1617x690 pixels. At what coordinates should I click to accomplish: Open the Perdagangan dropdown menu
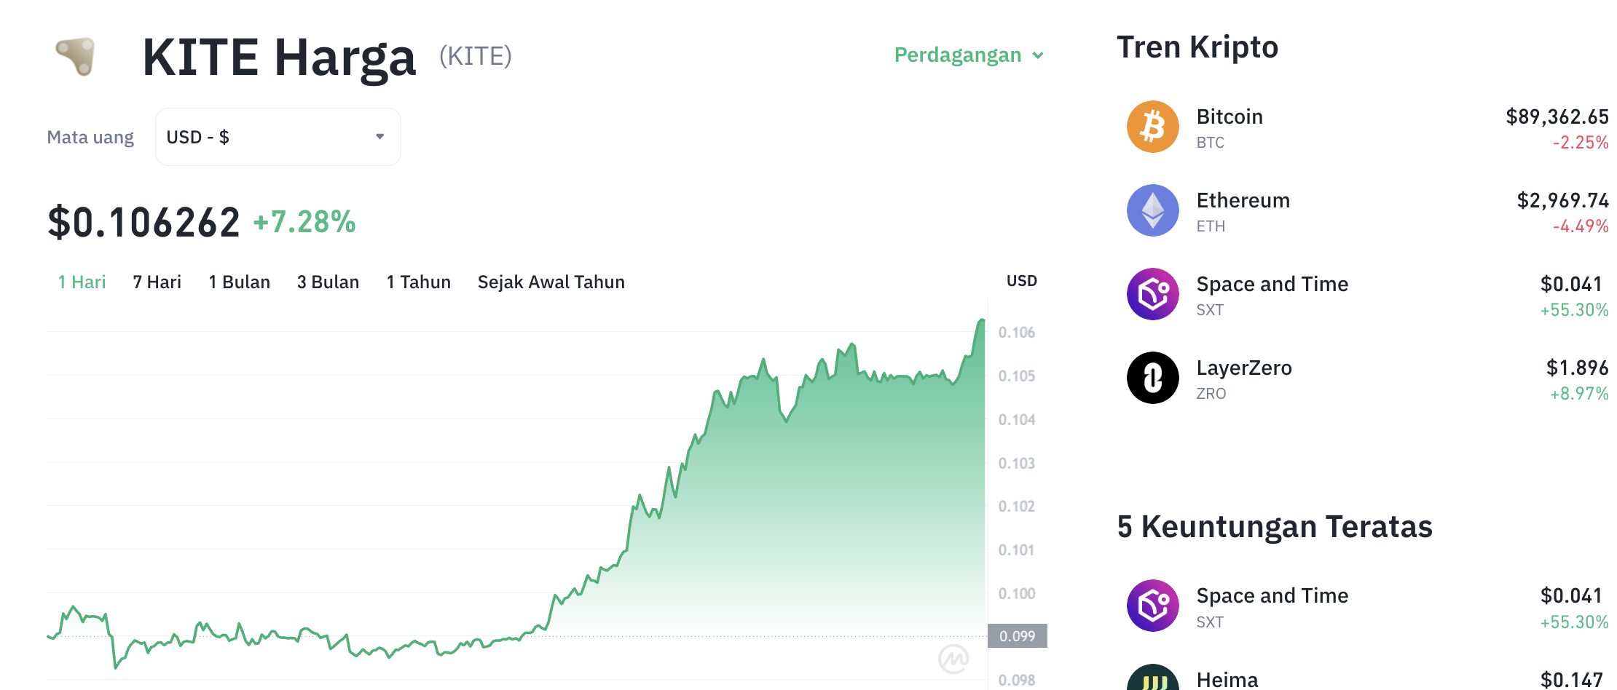968,55
